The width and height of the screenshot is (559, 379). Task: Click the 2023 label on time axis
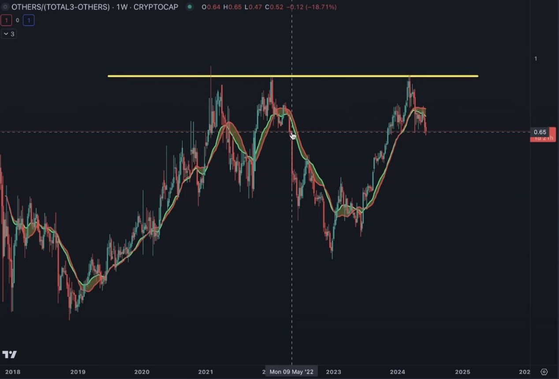(x=333, y=372)
